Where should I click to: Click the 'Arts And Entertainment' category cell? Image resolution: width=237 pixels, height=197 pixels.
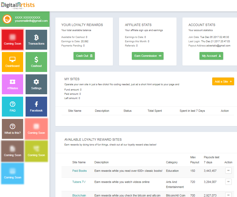click(175, 184)
